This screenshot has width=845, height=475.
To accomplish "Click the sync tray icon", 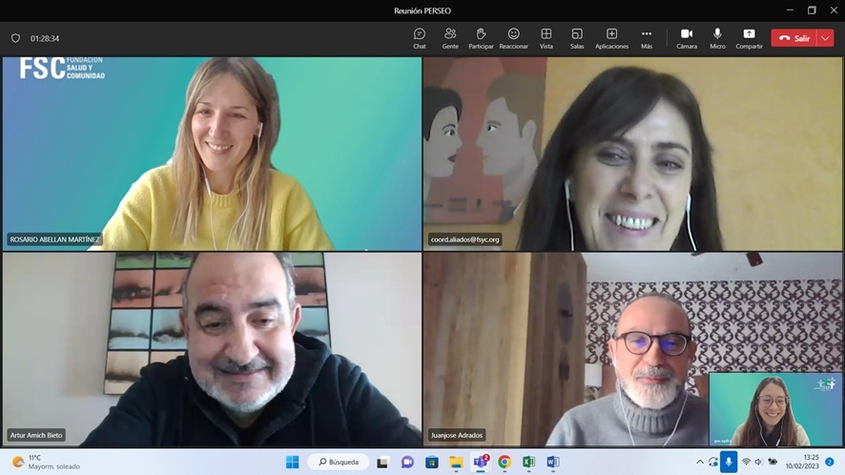I will point(713,462).
